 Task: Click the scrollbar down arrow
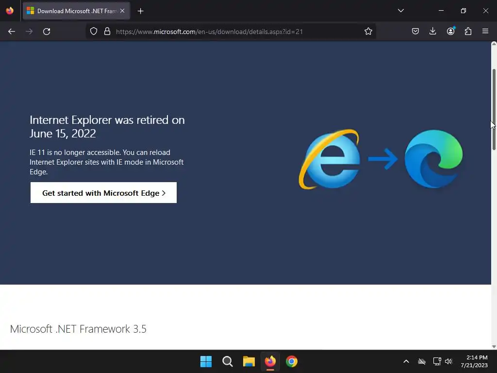(494, 347)
